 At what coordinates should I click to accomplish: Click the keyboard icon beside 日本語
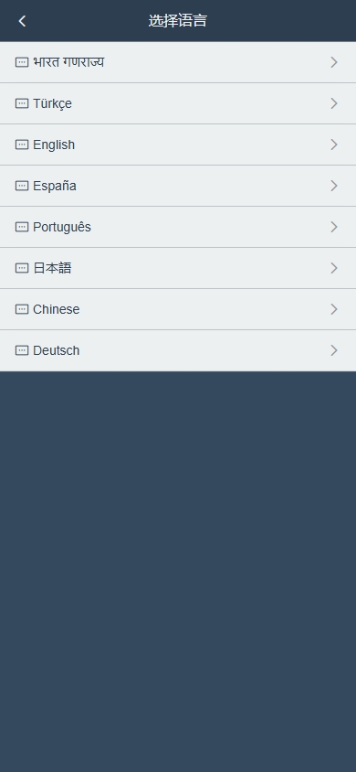point(22,268)
